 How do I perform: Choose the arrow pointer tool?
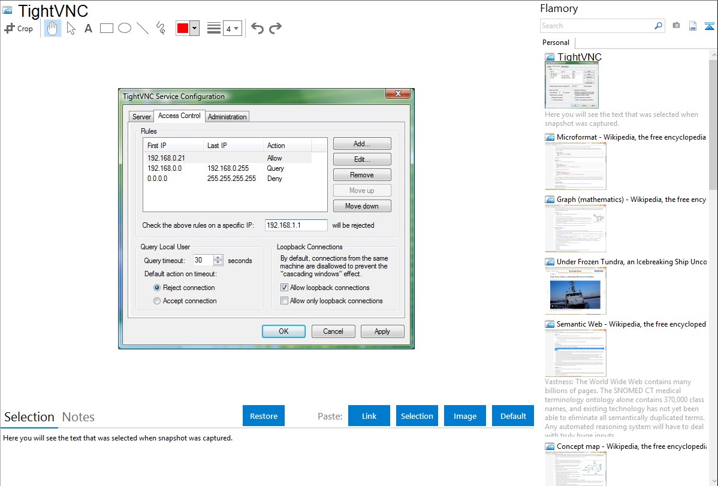71,28
